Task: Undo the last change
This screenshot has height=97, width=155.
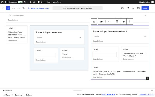Action: 13,8
